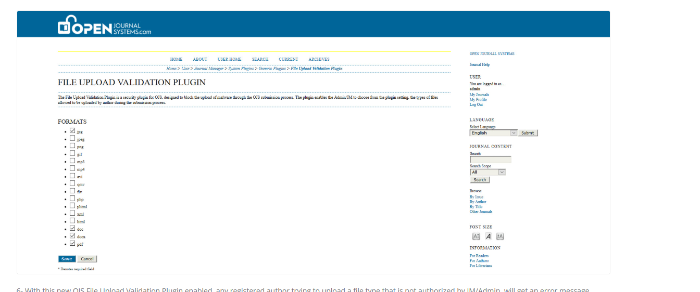Follow the System Plugins breadcrumb link

point(241,69)
